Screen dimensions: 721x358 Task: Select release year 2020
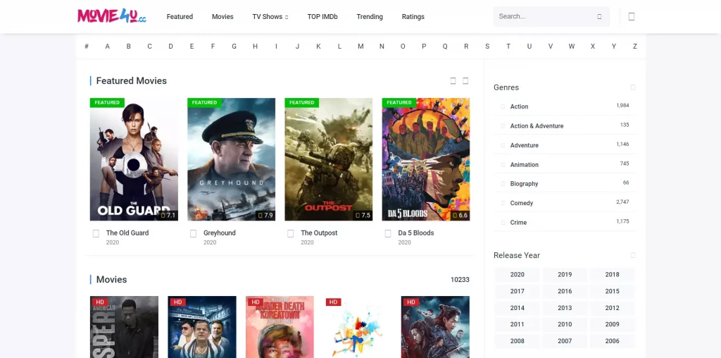(x=518, y=275)
